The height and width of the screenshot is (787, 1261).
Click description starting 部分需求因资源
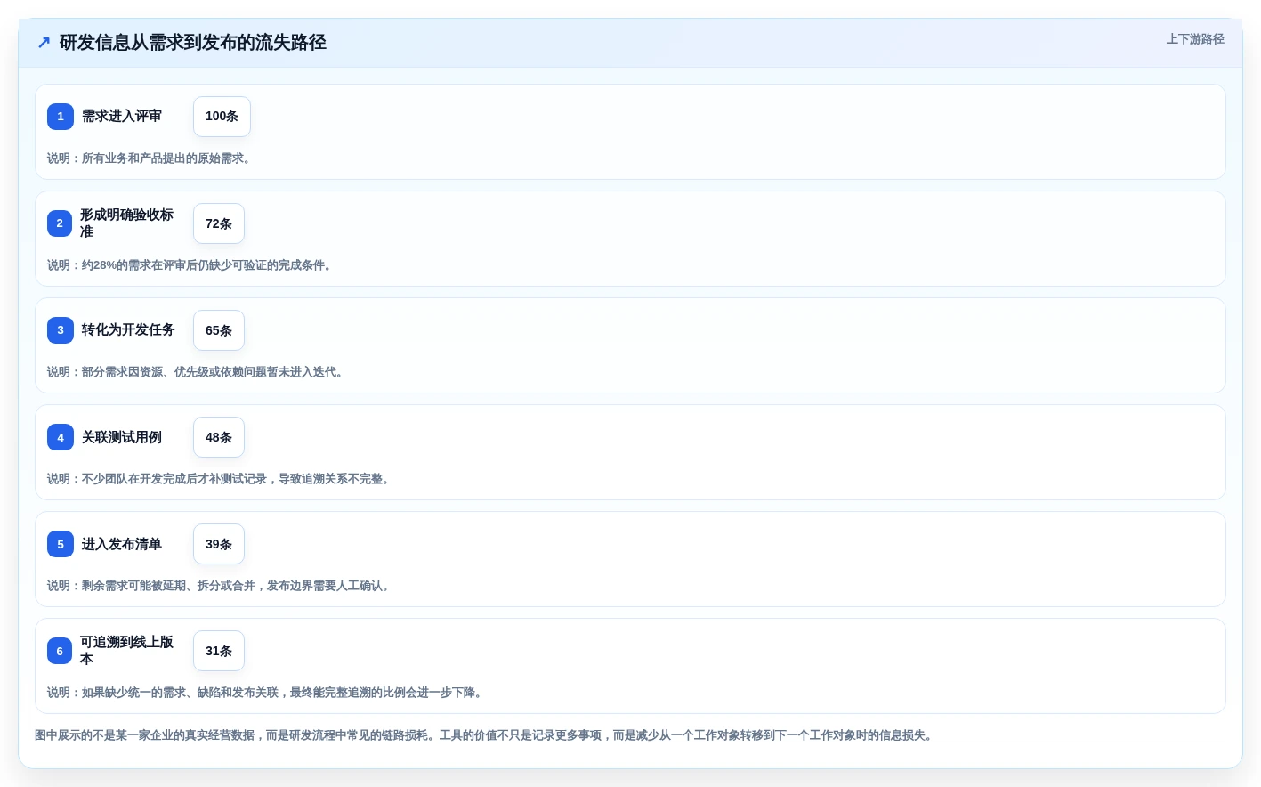pyautogui.click(x=197, y=372)
